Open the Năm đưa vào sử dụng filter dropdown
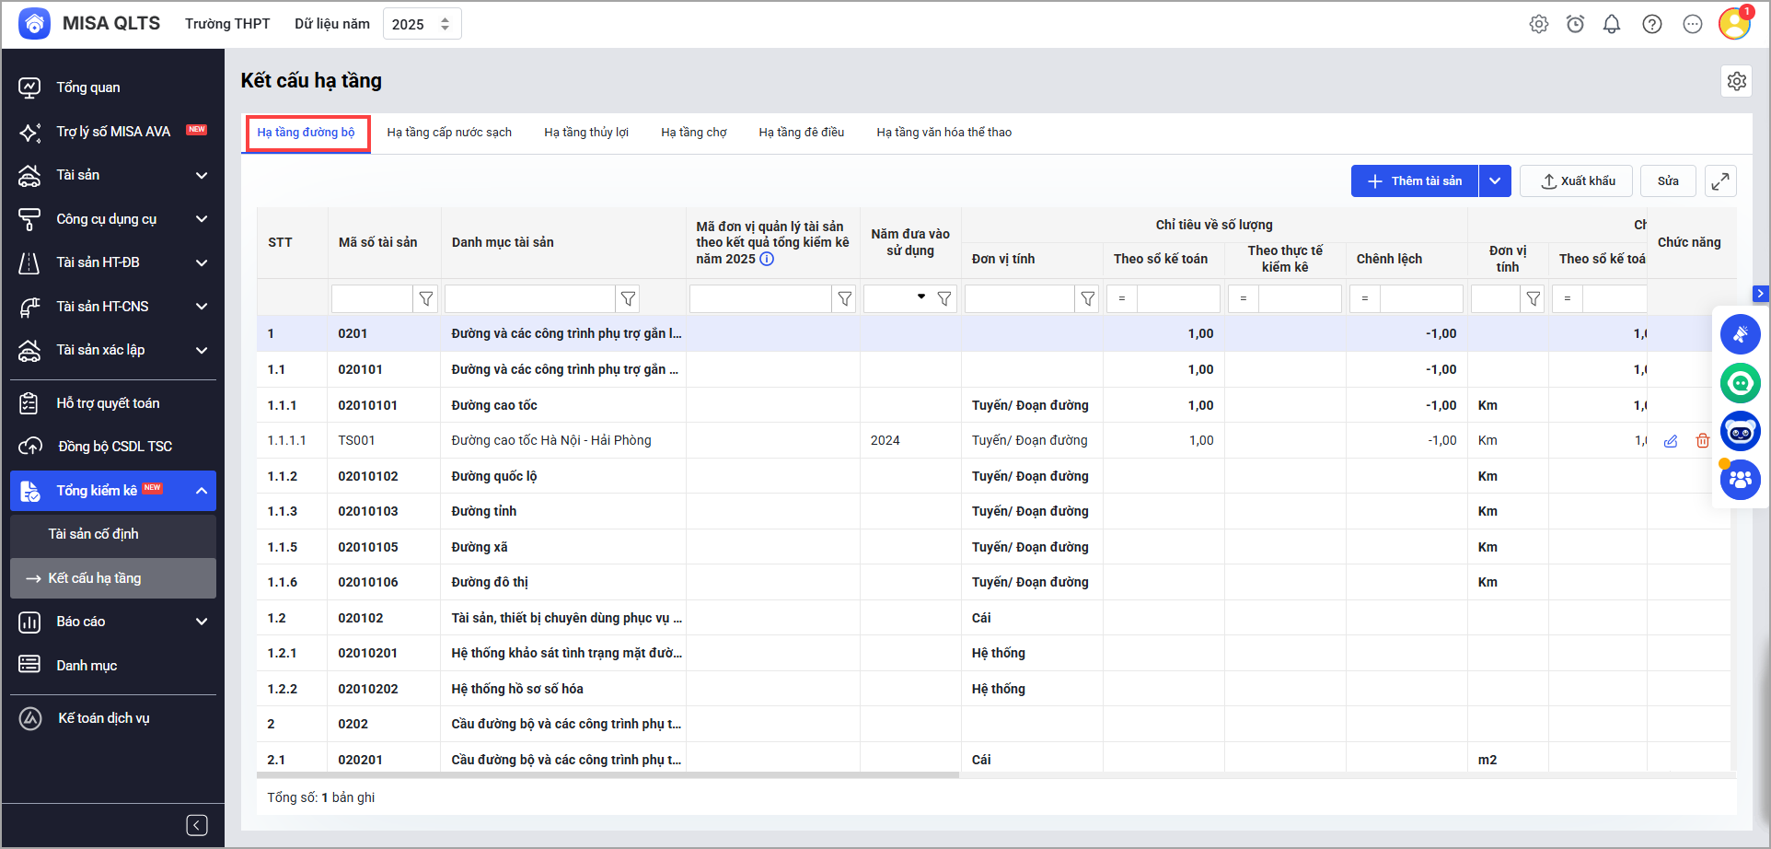This screenshot has width=1771, height=849. pos(920,297)
